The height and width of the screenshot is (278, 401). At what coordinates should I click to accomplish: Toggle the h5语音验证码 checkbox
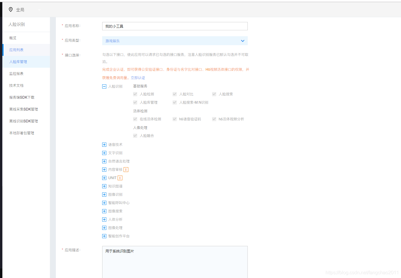coord(175,119)
